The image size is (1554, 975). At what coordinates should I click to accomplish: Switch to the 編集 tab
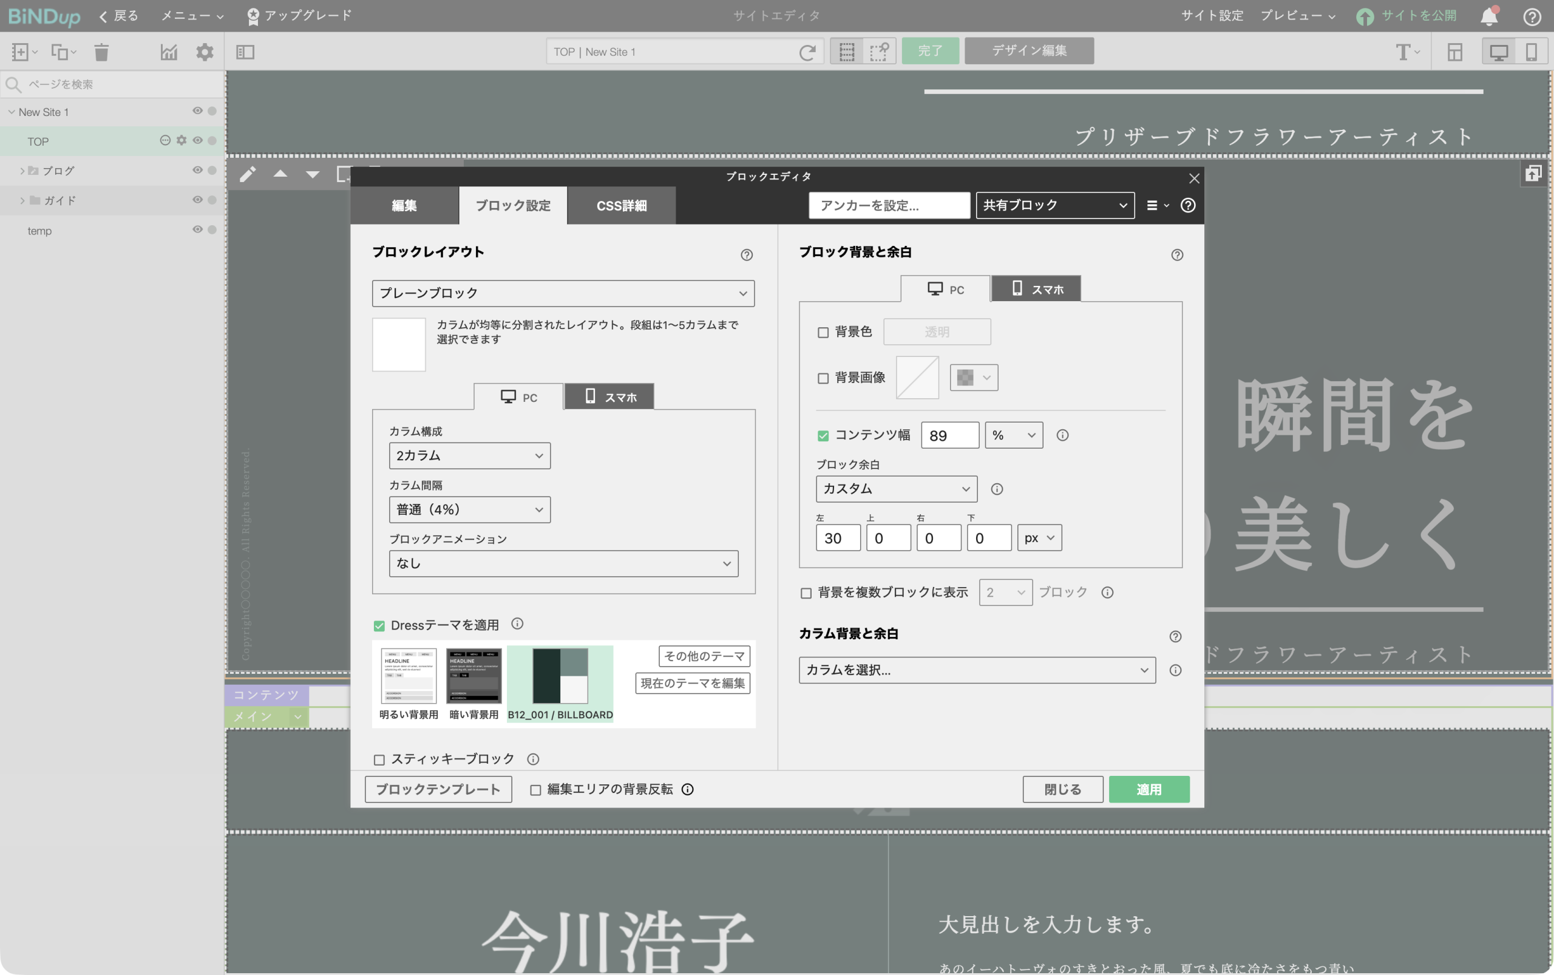tap(404, 206)
